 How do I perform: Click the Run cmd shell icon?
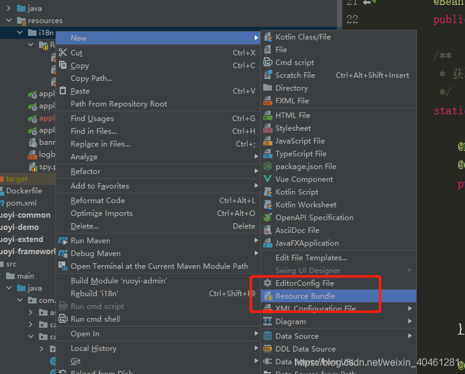click(63, 319)
